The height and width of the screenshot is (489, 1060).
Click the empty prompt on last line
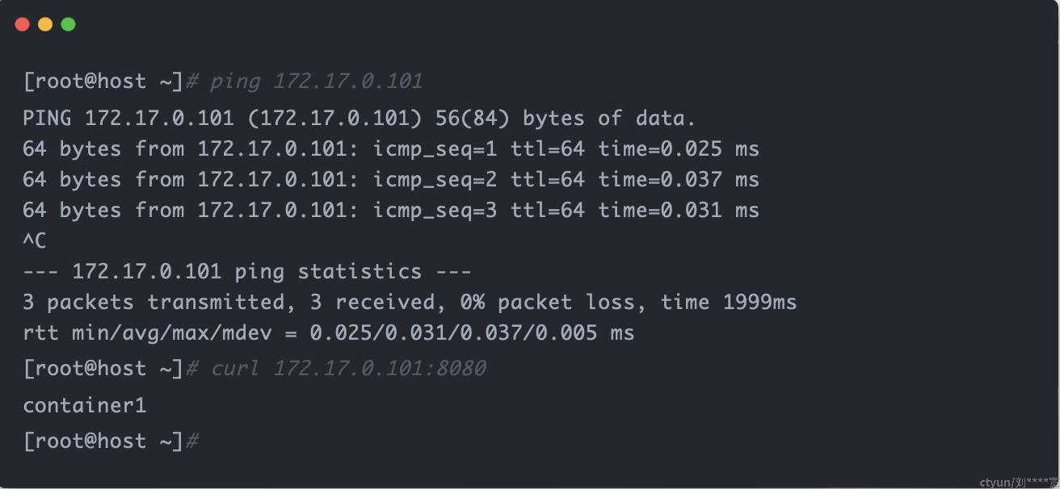[111, 441]
